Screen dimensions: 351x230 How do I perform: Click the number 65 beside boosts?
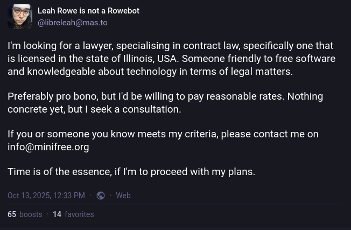pyautogui.click(x=12, y=214)
